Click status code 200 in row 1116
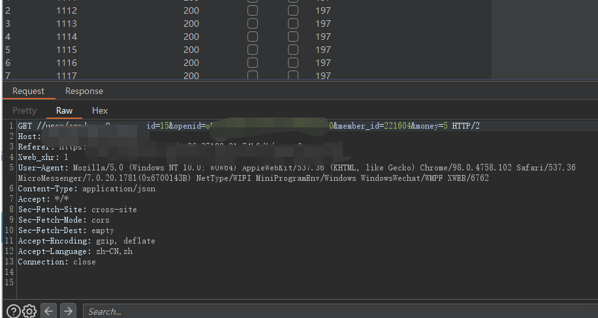 pyautogui.click(x=191, y=63)
